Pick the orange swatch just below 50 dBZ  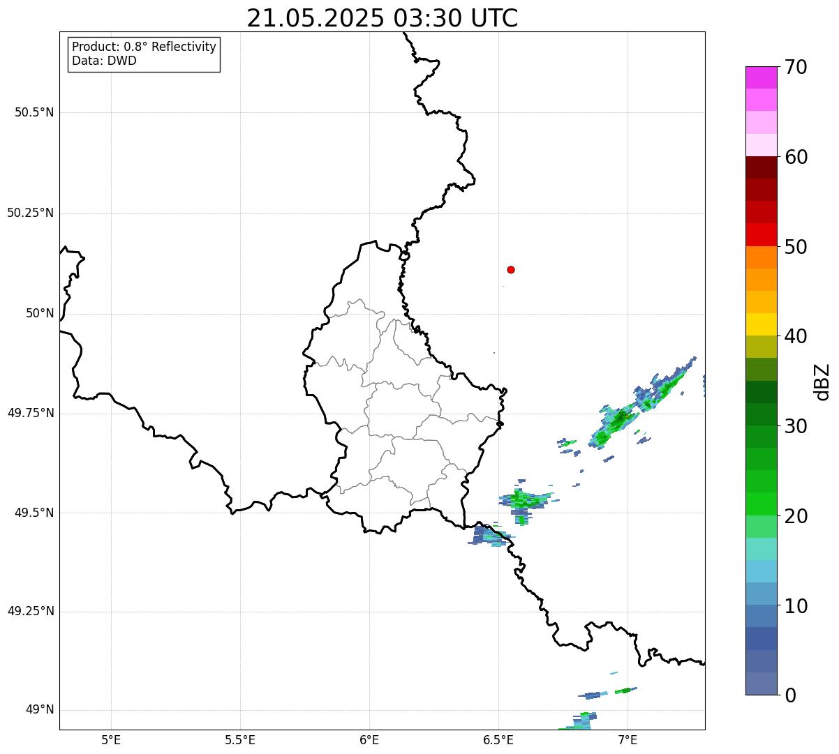(761, 257)
